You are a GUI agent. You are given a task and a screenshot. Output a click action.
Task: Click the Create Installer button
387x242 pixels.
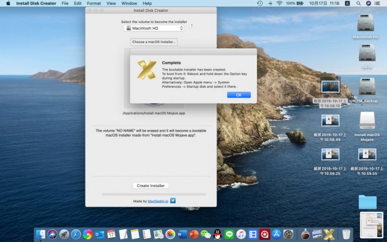point(151,186)
